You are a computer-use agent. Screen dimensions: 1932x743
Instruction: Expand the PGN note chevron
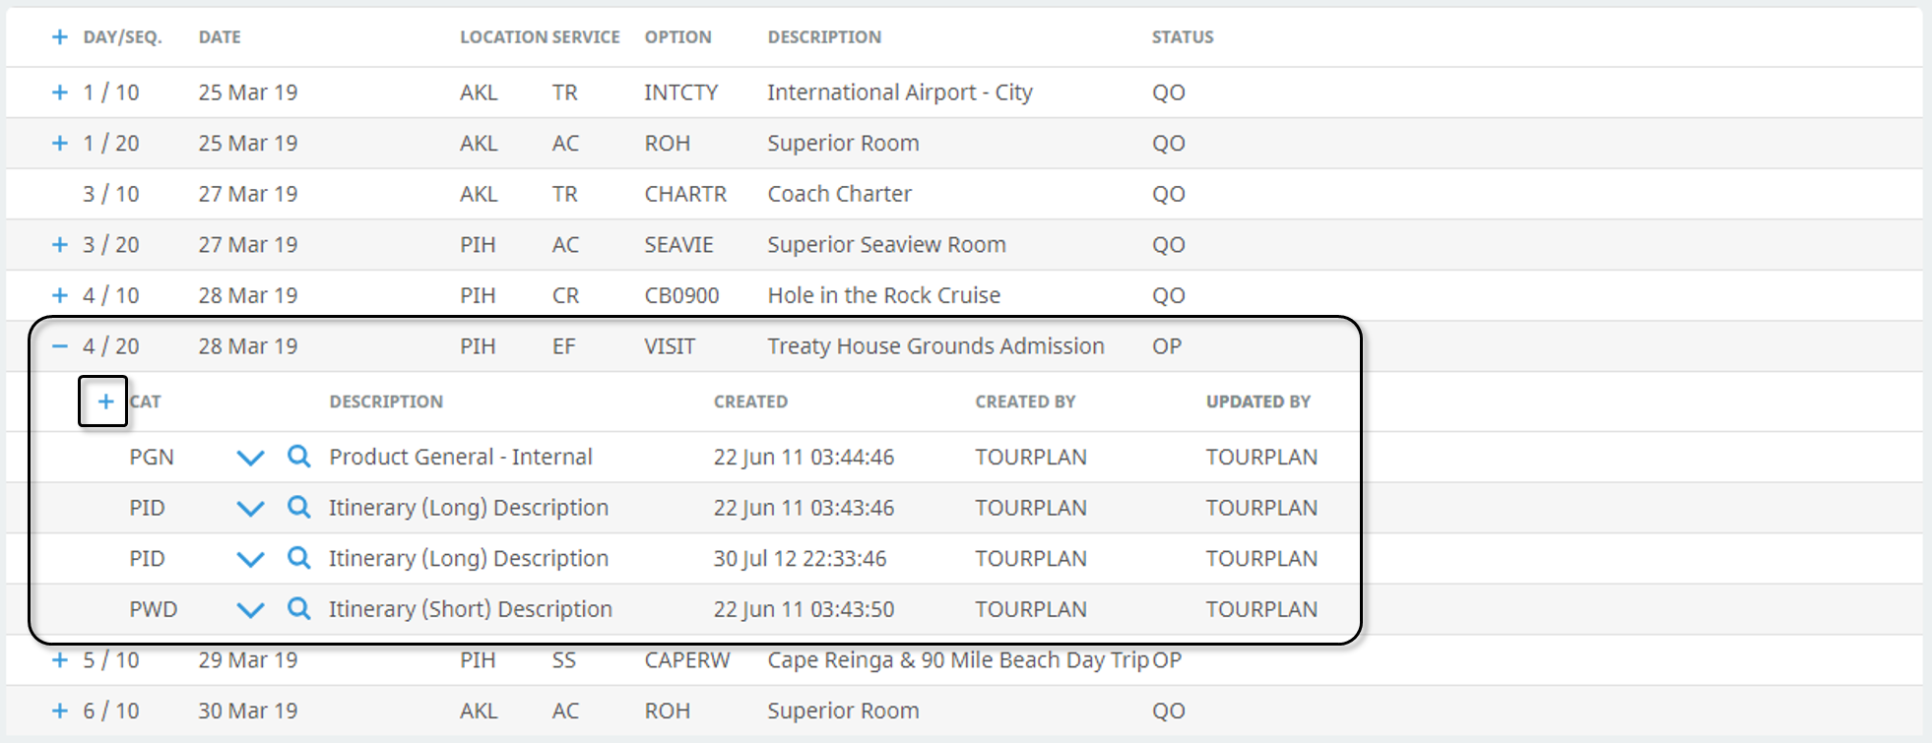[251, 458]
